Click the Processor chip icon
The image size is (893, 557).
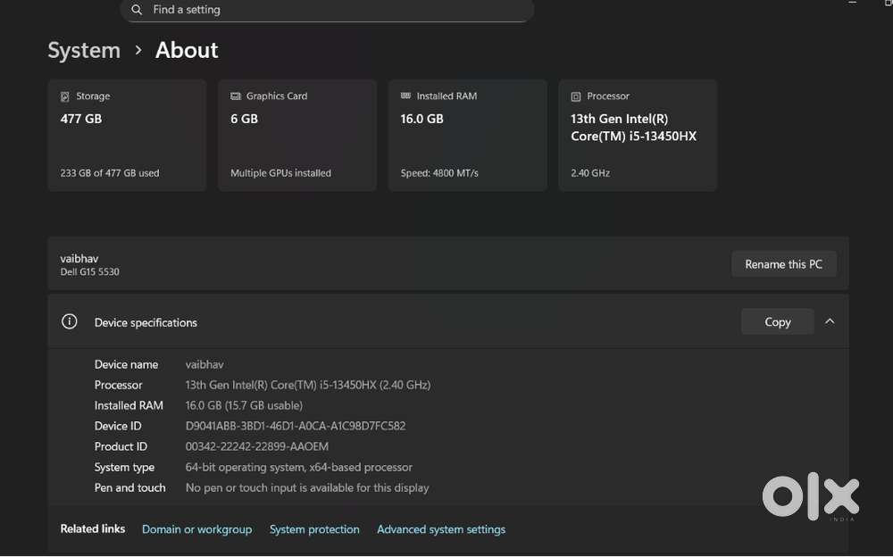tap(576, 96)
